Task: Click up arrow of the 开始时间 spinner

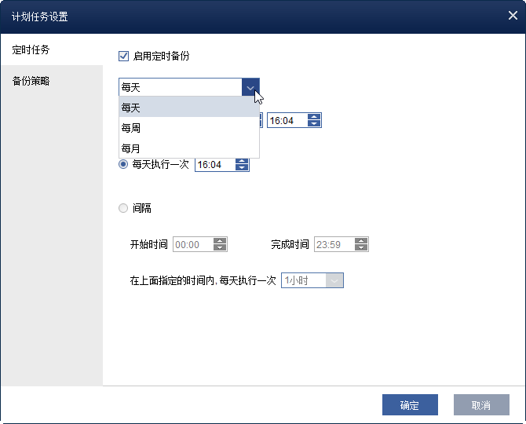Action: pos(220,241)
